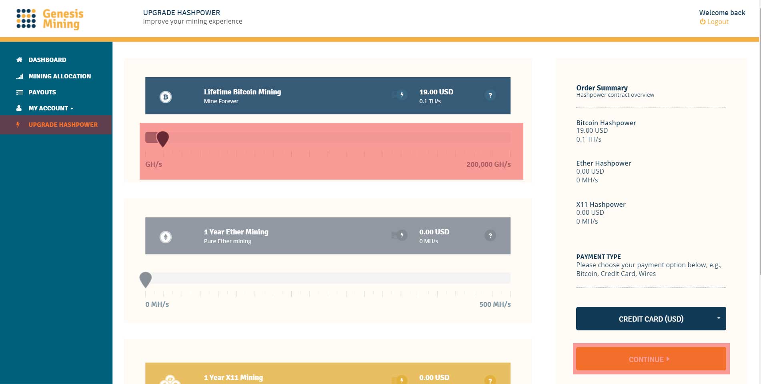The image size is (761, 384).
Task: Open help for 1 Year Ether Mining
Action: tap(490, 236)
